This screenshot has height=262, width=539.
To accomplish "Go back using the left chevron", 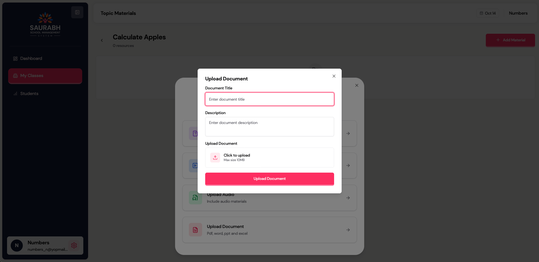I will click(102, 40).
